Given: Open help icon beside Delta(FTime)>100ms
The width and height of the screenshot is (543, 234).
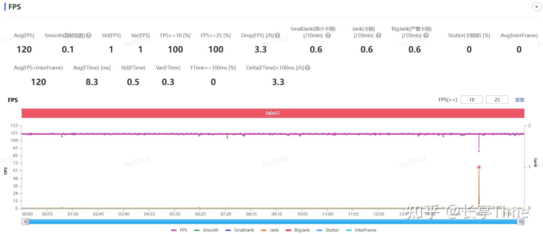Looking at the screenshot, I should click(307, 68).
